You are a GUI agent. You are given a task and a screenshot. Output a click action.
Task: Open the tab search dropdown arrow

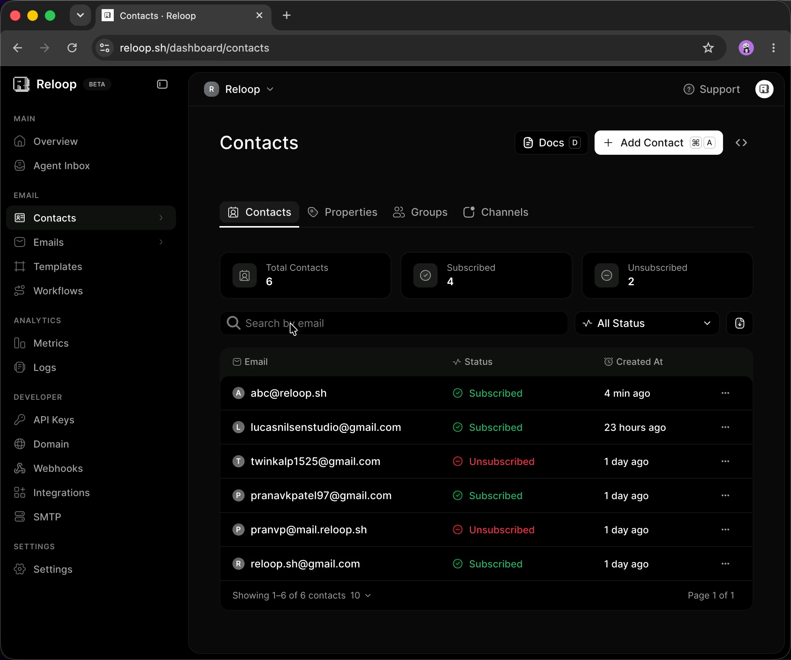click(80, 15)
